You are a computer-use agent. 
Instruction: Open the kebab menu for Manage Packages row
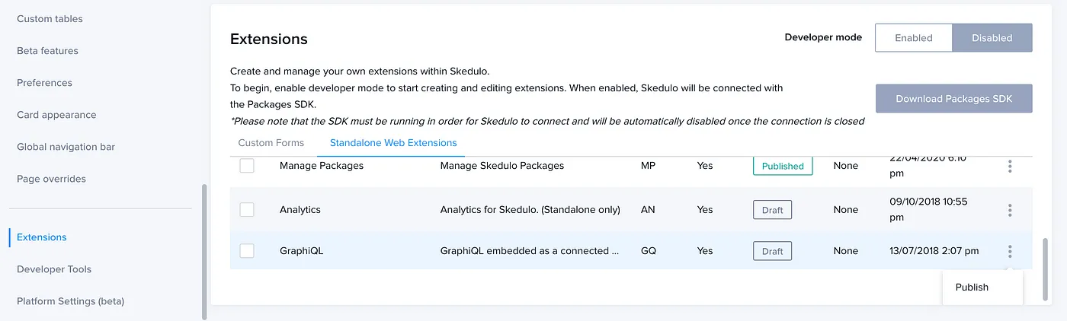[1010, 166]
